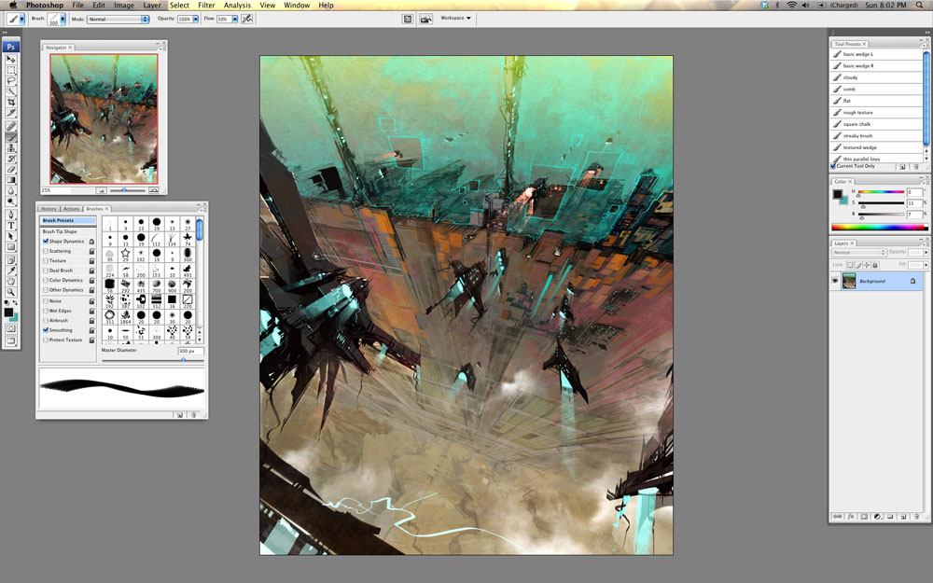Open the Filter menu
This screenshot has height=583, width=933.
pos(206,5)
